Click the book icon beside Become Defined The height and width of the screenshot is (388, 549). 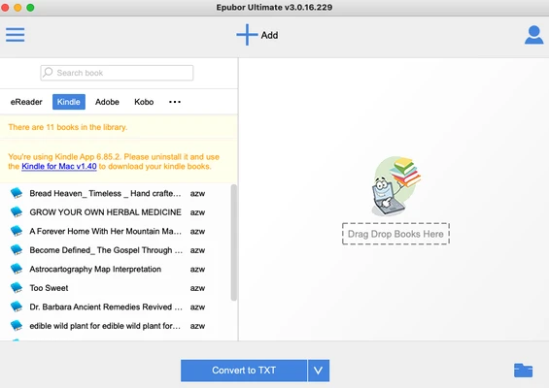[x=17, y=249]
